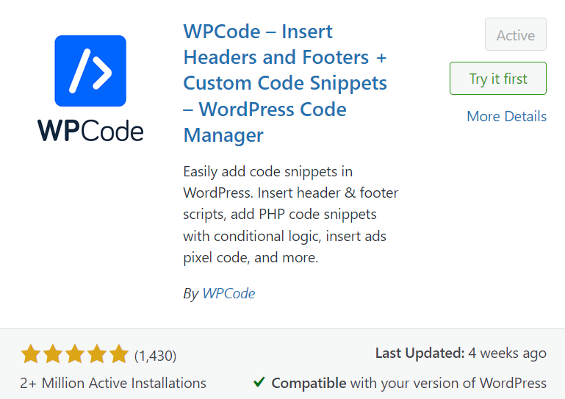This screenshot has width=565, height=399.
Task: Select the fourth rating star
Action: (x=97, y=355)
